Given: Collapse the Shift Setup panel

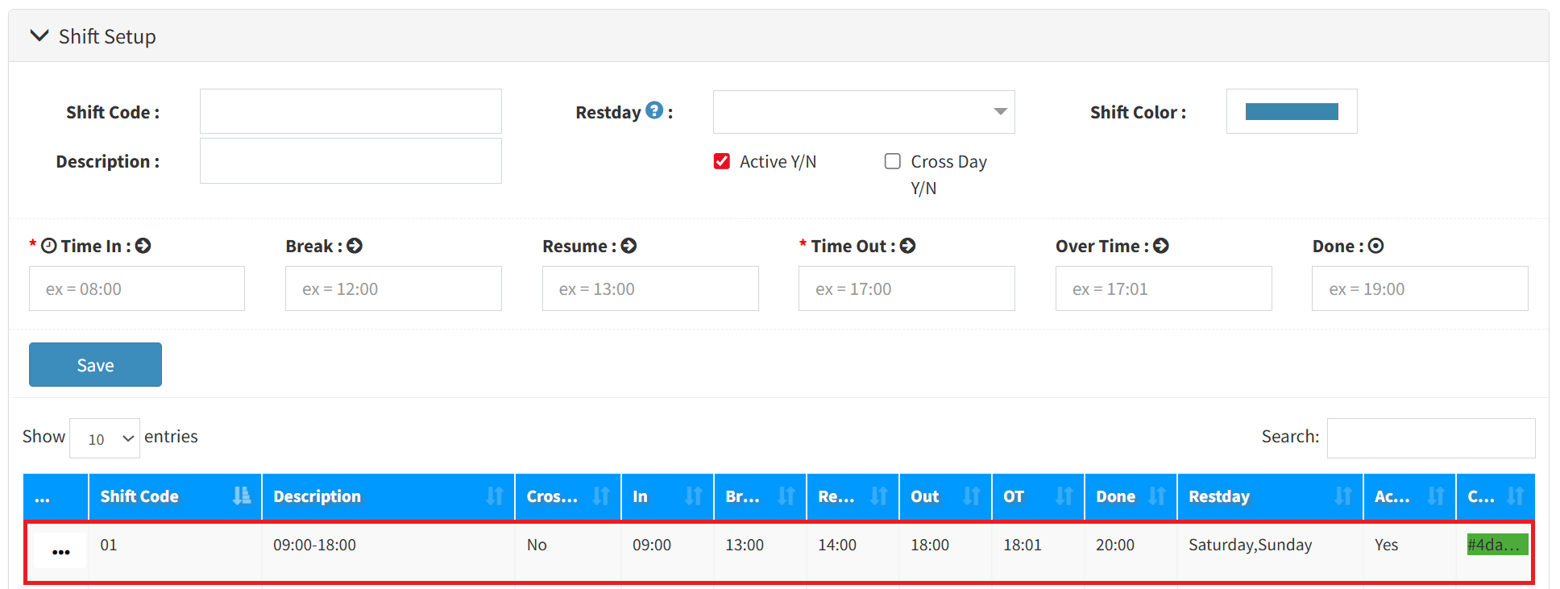Looking at the screenshot, I should [x=39, y=36].
